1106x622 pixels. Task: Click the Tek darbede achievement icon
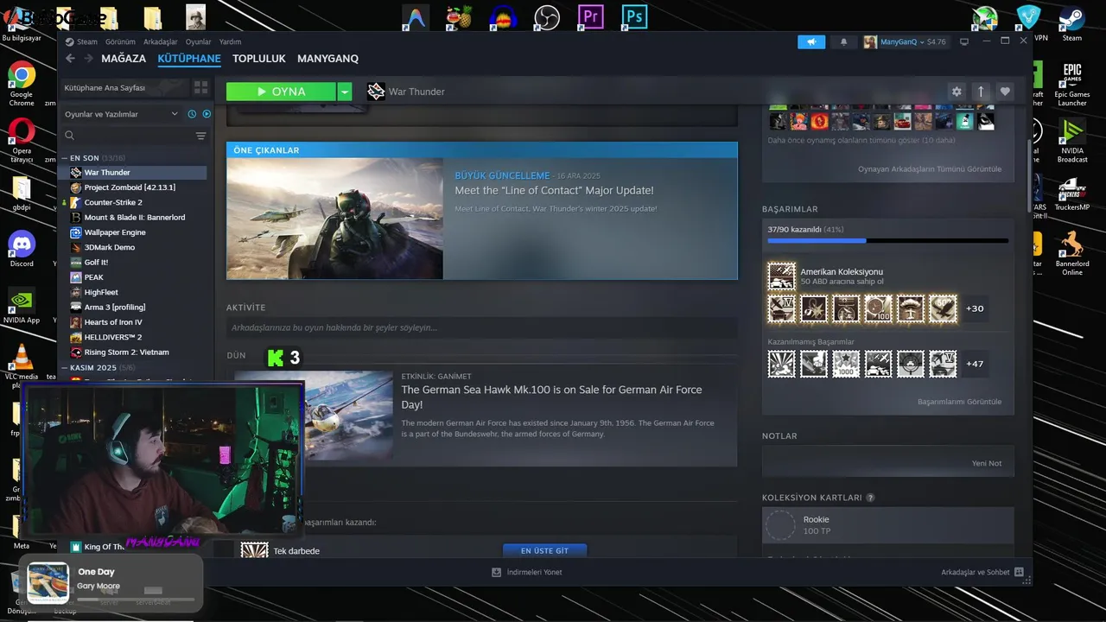254,550
